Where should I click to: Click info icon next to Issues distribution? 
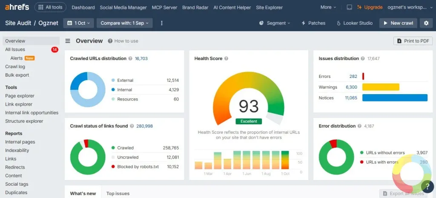pyautogui.click(x=363, y=58)
